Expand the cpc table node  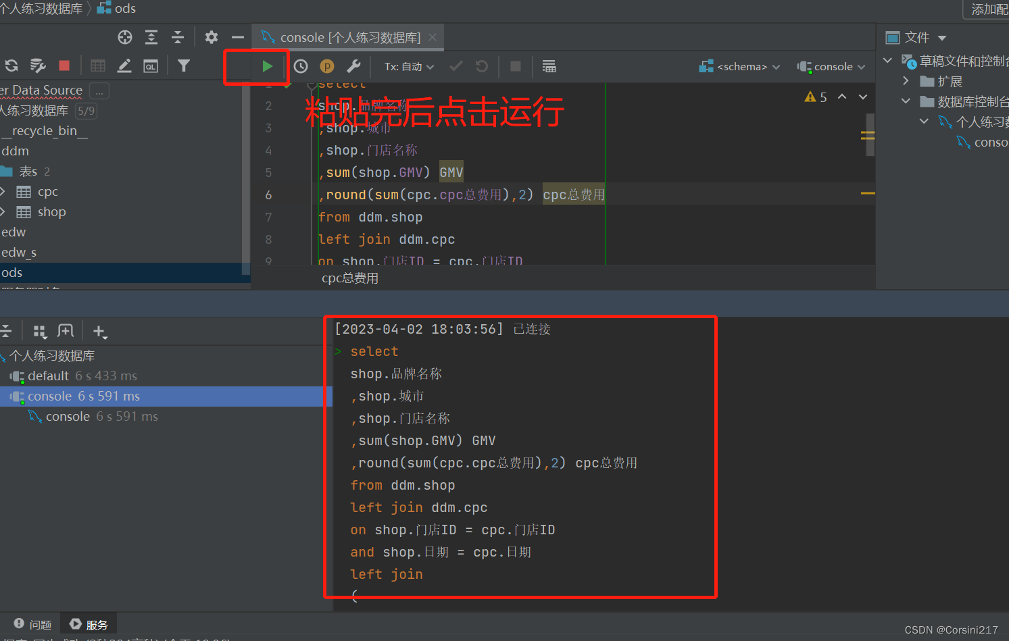[x=3, y=192]
